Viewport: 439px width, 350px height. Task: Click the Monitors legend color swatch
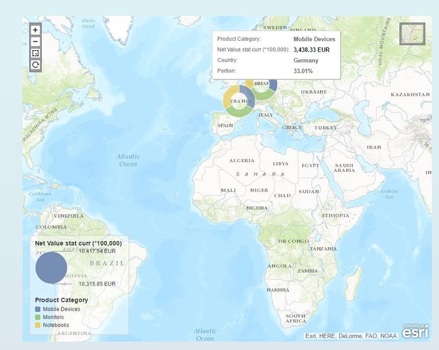(x=38, y=317)
